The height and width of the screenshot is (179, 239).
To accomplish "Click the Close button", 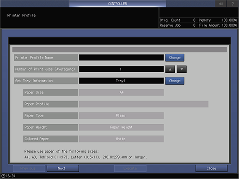I will [211, 168].
